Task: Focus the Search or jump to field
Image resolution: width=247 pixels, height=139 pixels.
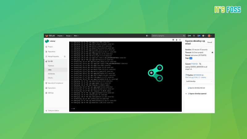Action: click(x=163, y=36)
